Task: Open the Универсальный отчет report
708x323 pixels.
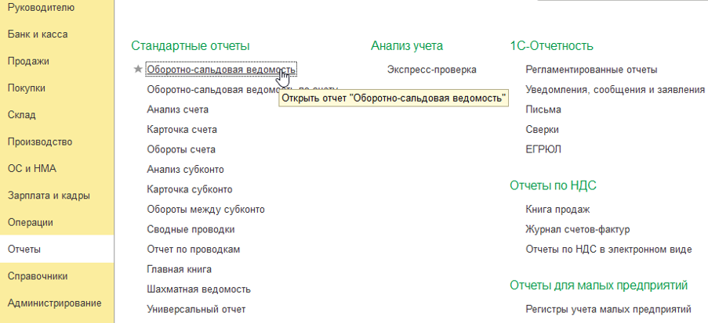Action: (x=196, y=309)
